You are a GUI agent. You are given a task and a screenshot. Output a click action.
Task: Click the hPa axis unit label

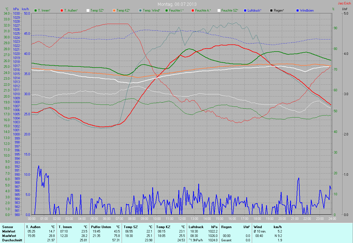pos(16,9)
